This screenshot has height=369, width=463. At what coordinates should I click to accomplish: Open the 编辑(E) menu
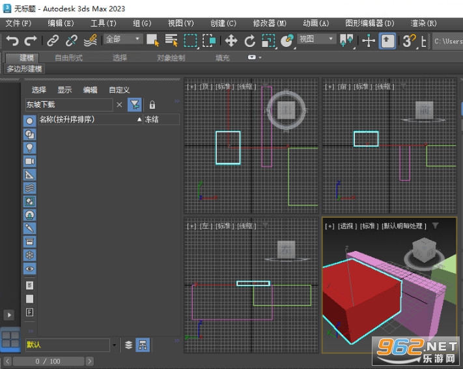tap(61, 23)
